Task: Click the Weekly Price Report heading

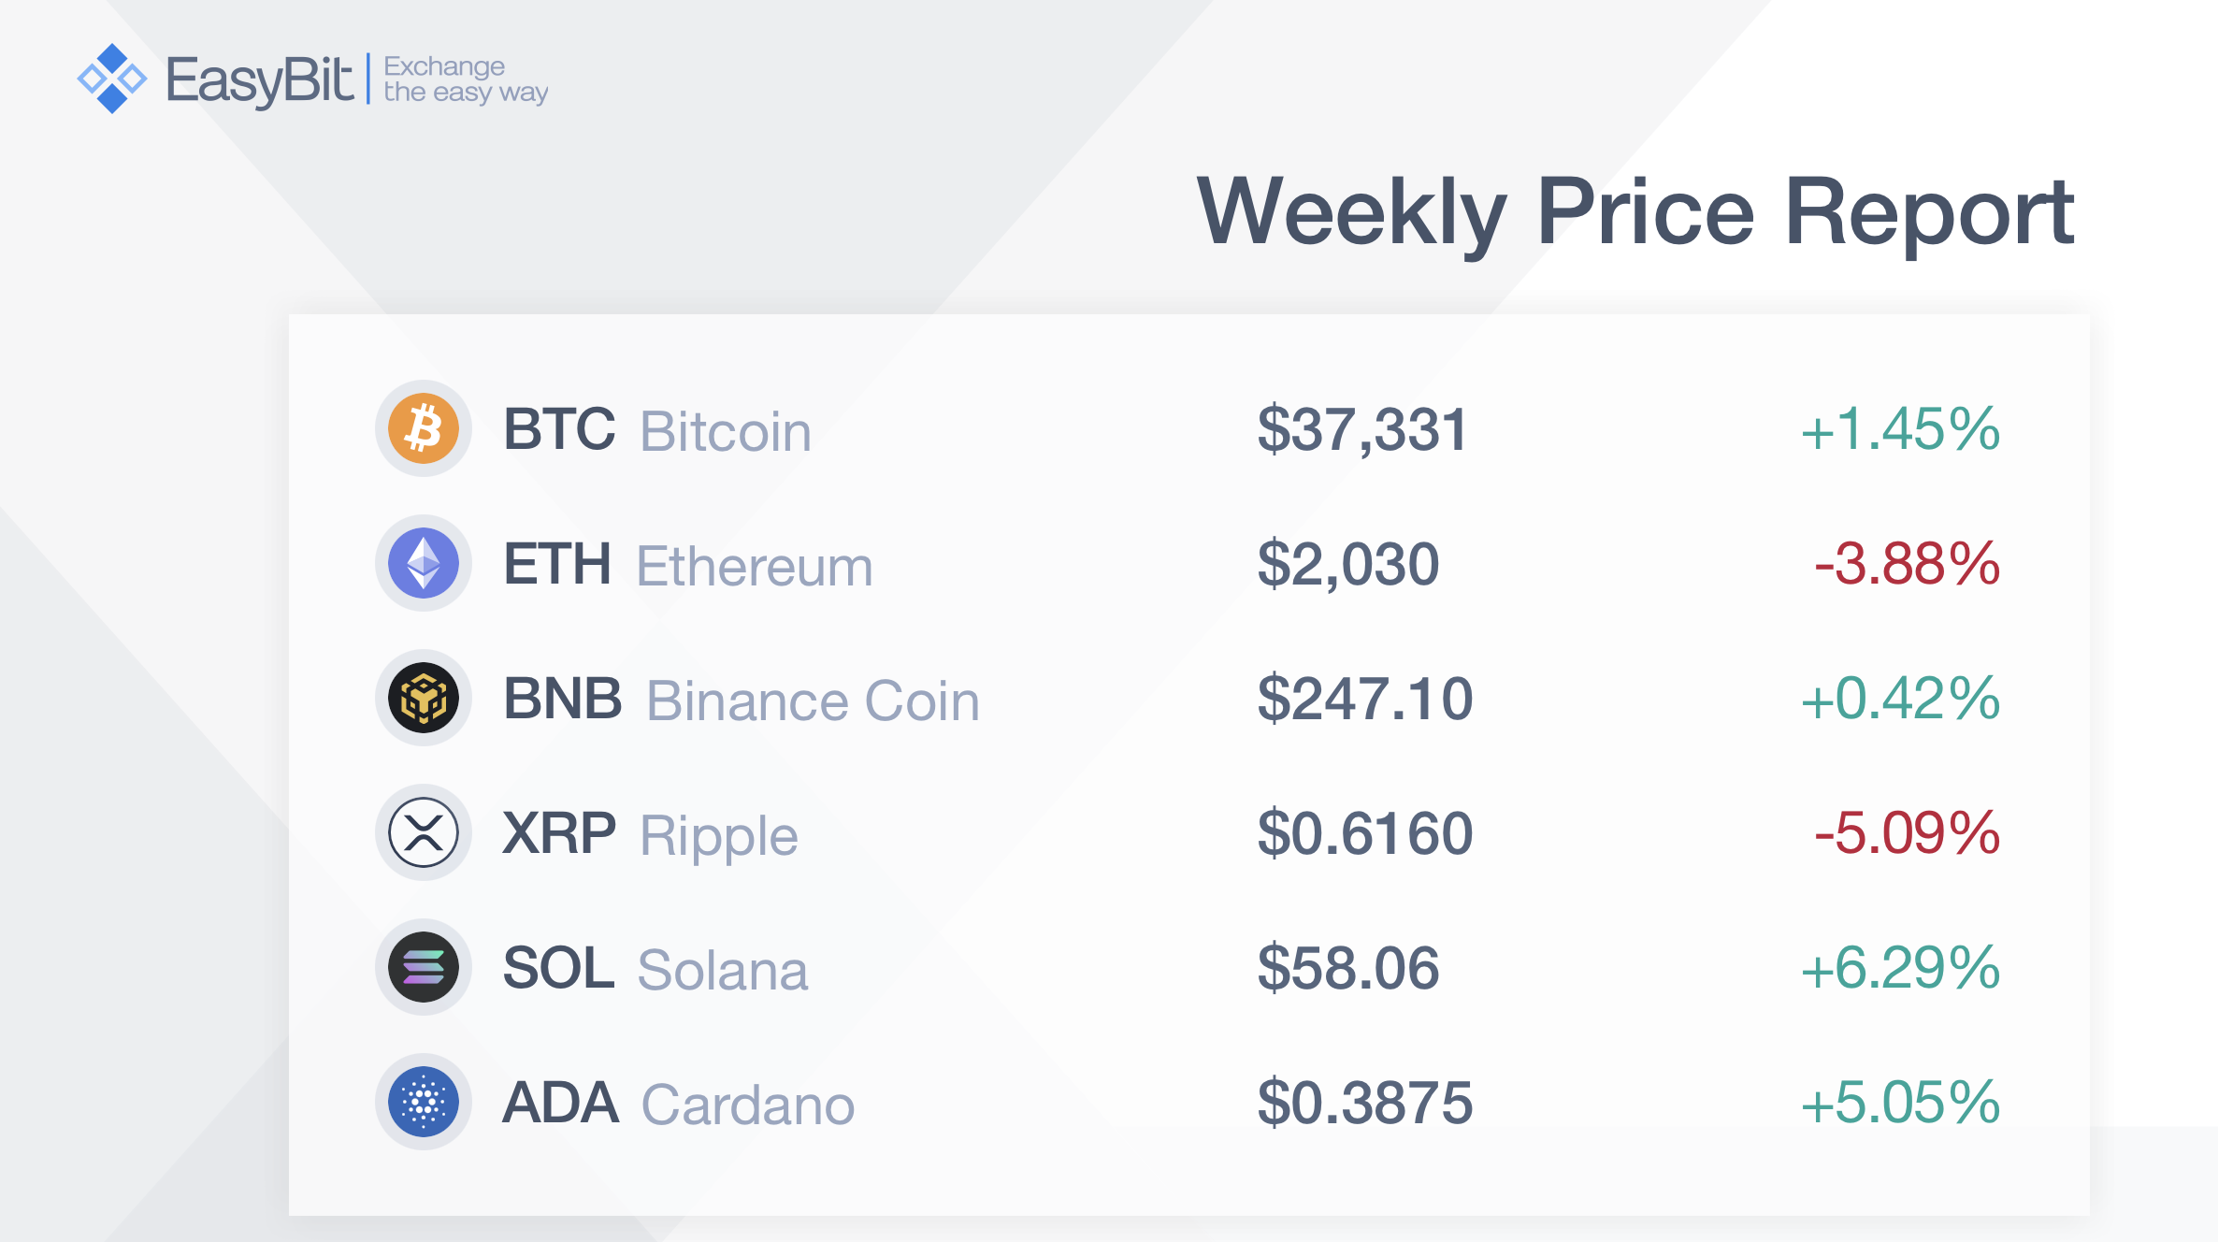Action: [x=1635, y=214]
